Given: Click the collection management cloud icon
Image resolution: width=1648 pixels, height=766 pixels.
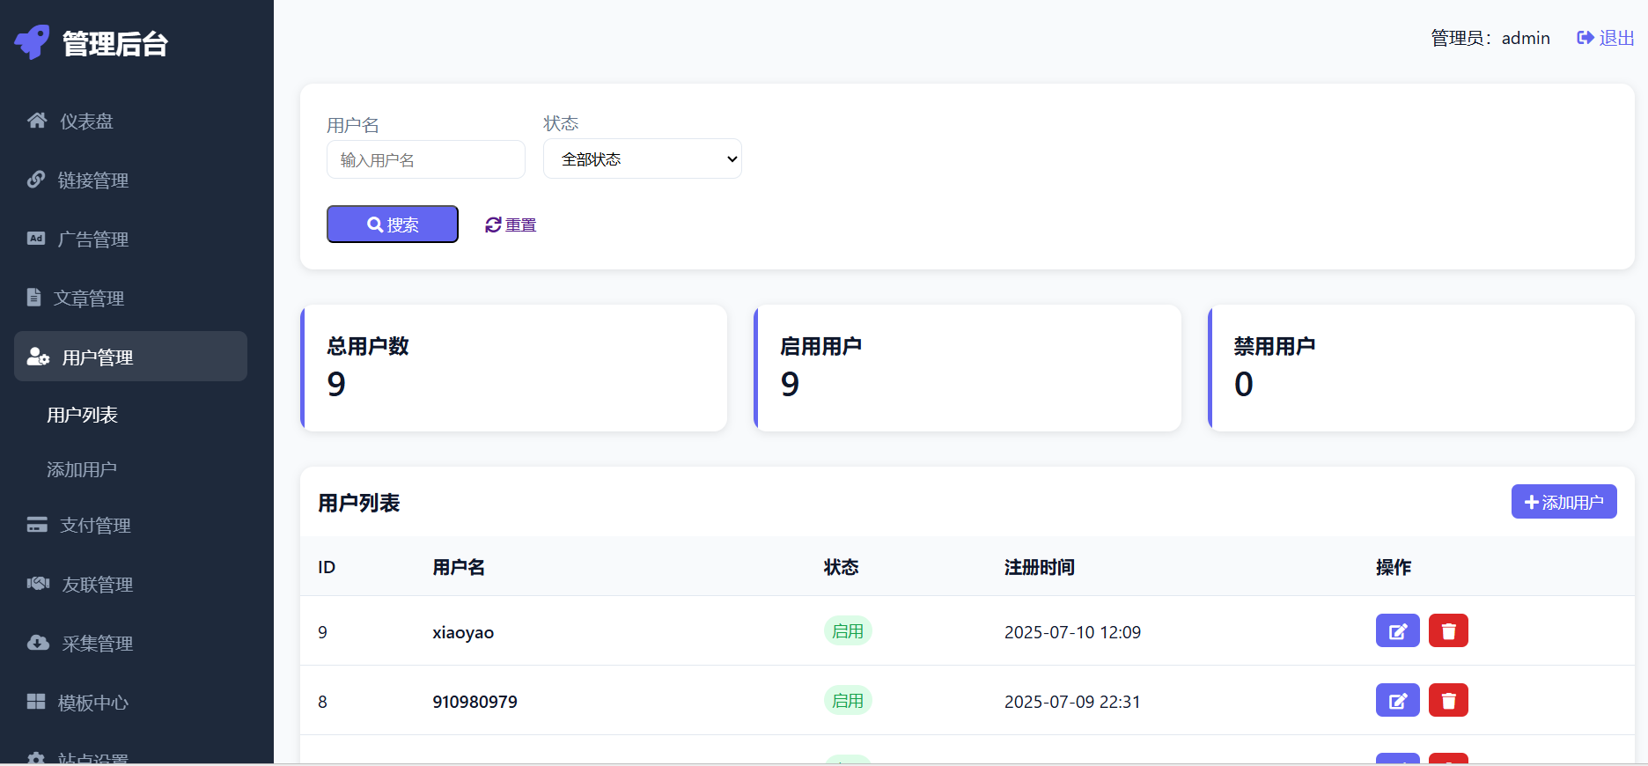Looking at the screenshot, I should point(38,643).
